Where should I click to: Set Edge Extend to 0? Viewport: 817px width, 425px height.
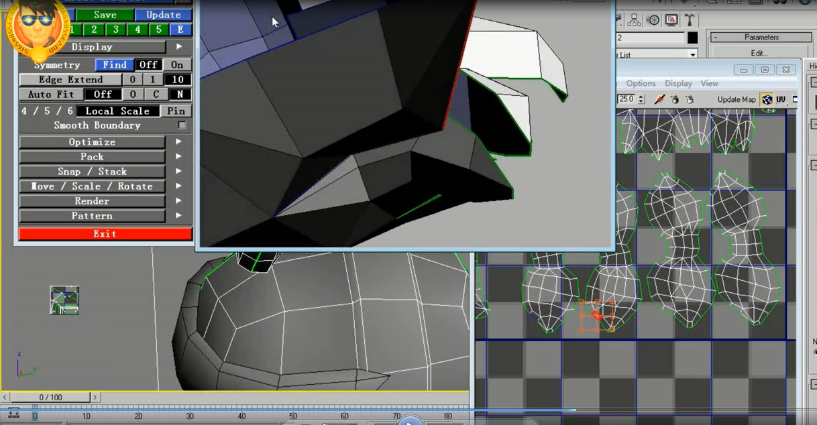pos(133,80)
